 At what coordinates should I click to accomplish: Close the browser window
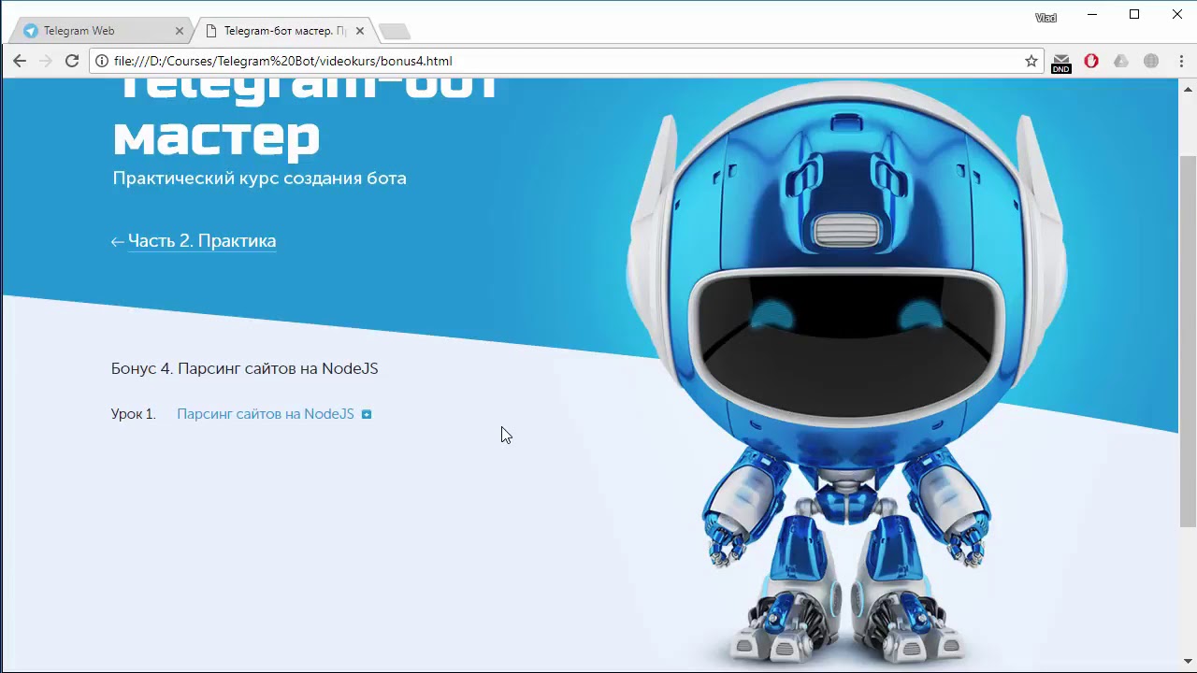click(x=1176, y=14)
